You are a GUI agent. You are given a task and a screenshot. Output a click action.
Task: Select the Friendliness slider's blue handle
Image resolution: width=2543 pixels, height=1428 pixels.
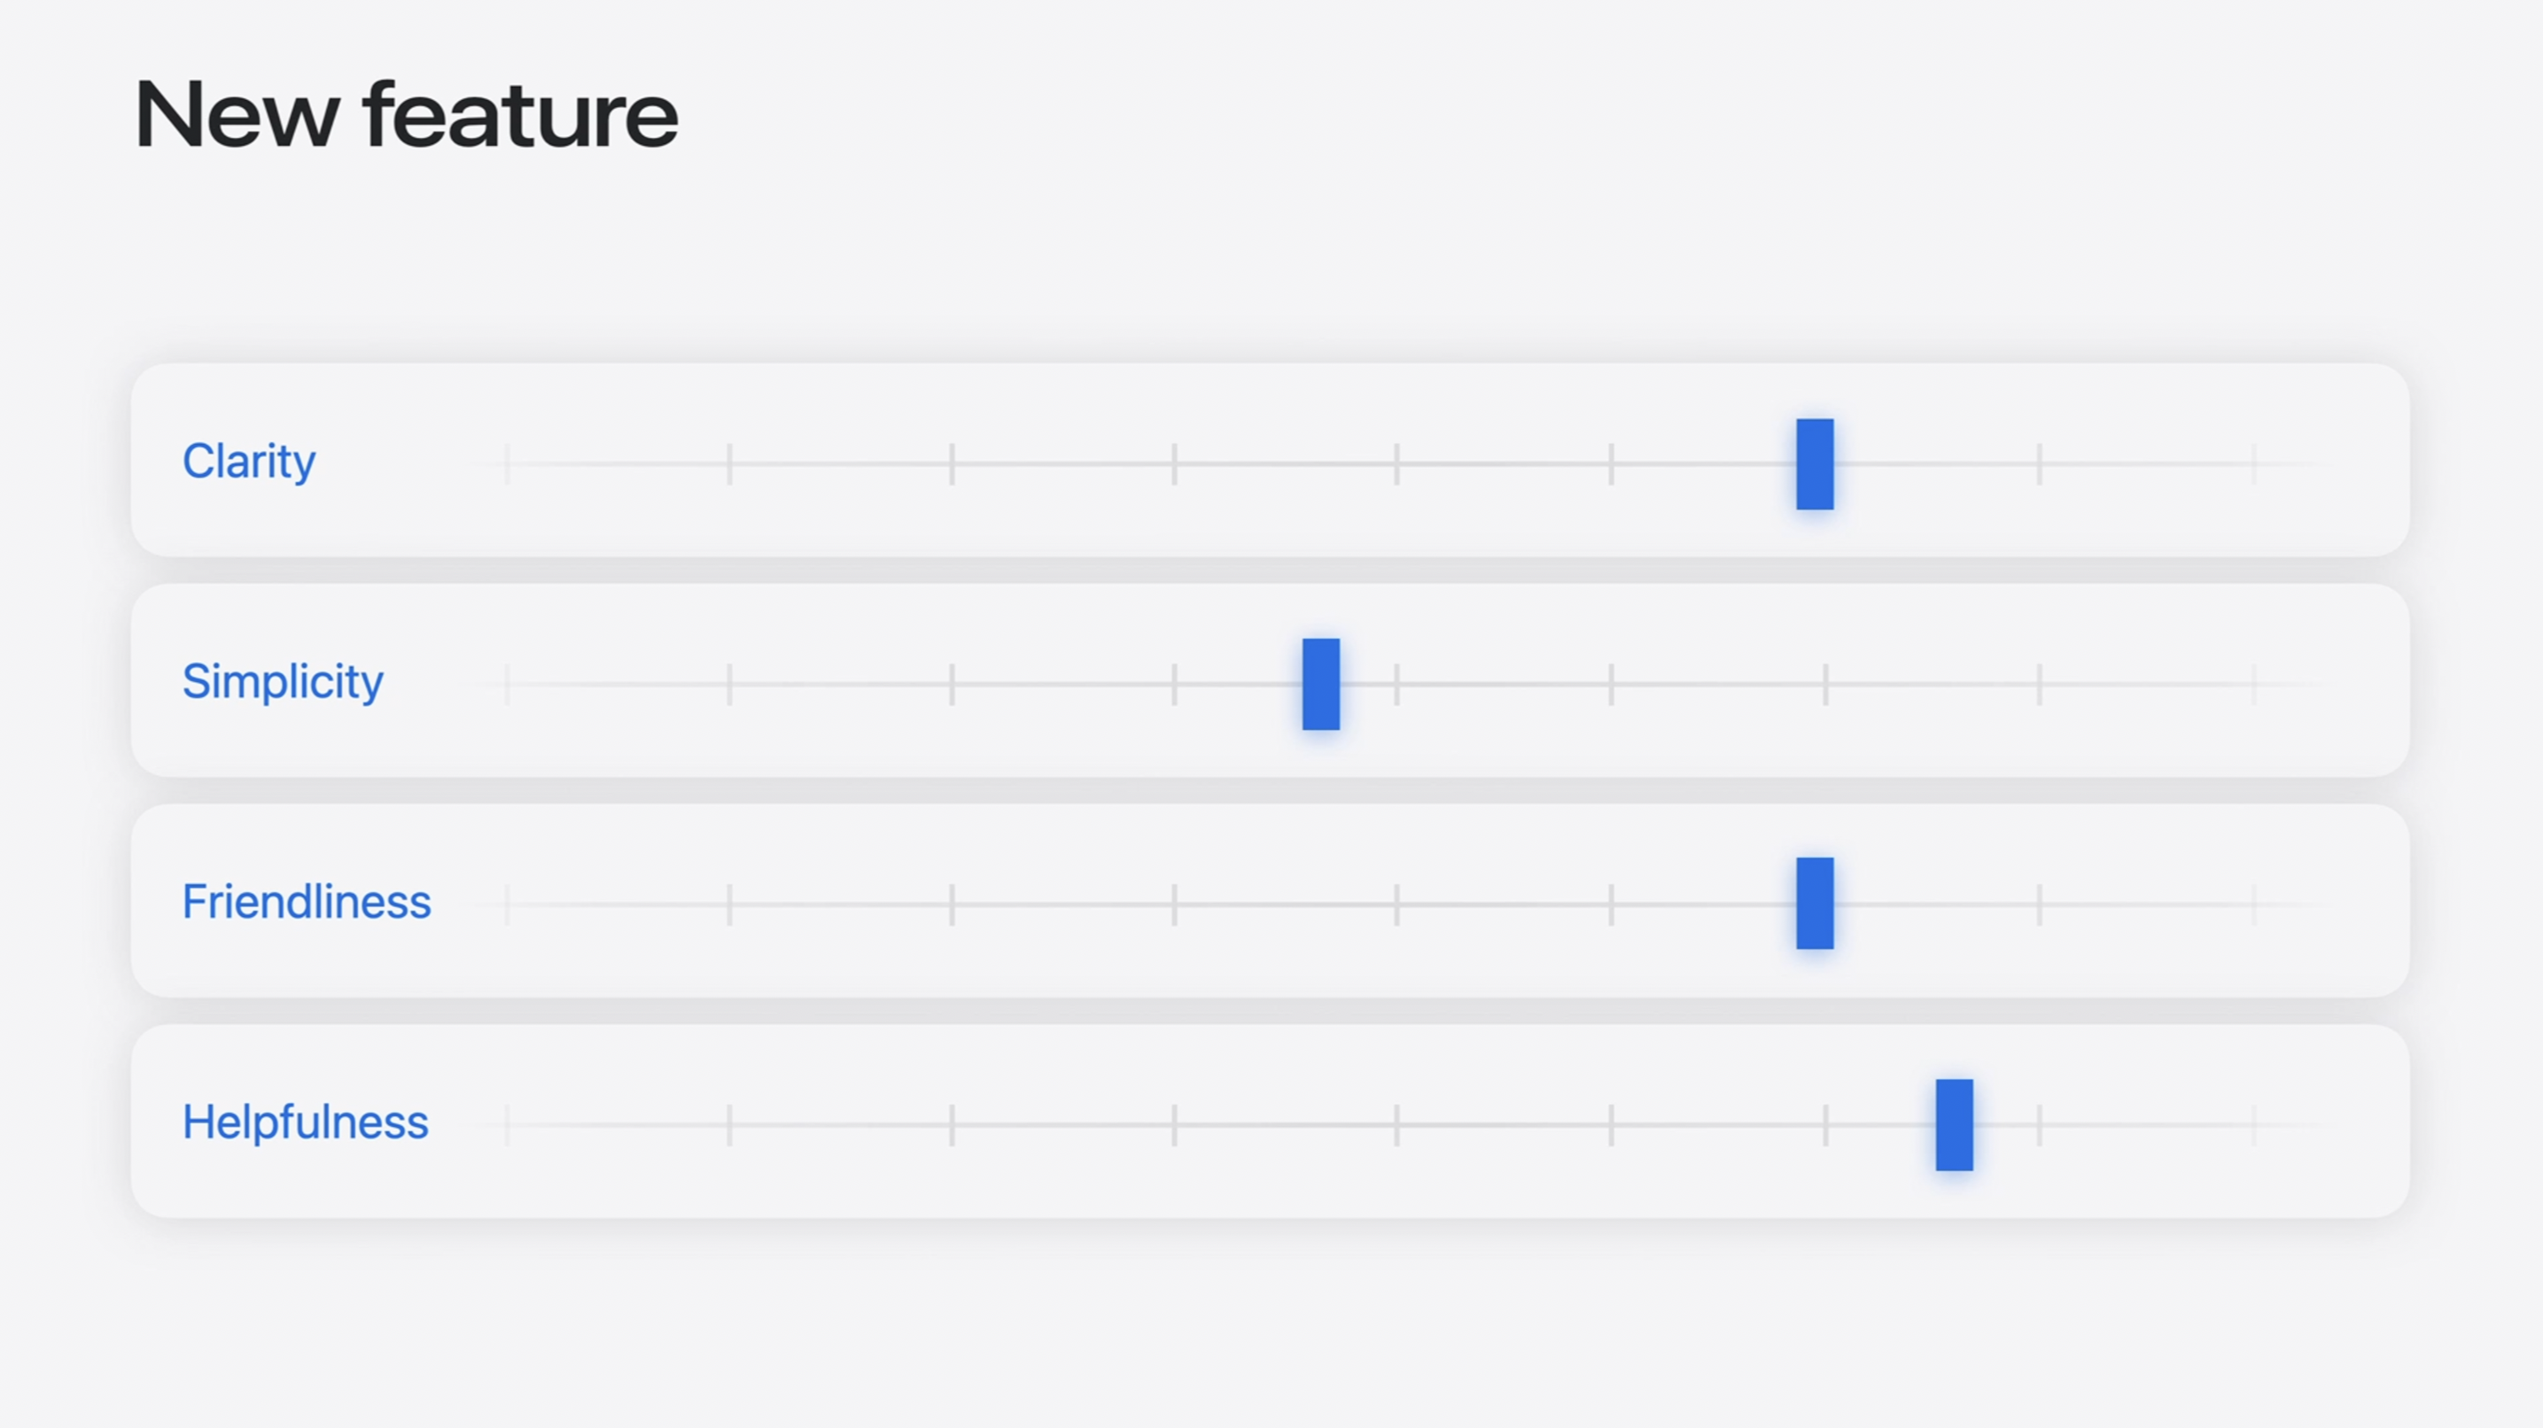pos(1815,903)
